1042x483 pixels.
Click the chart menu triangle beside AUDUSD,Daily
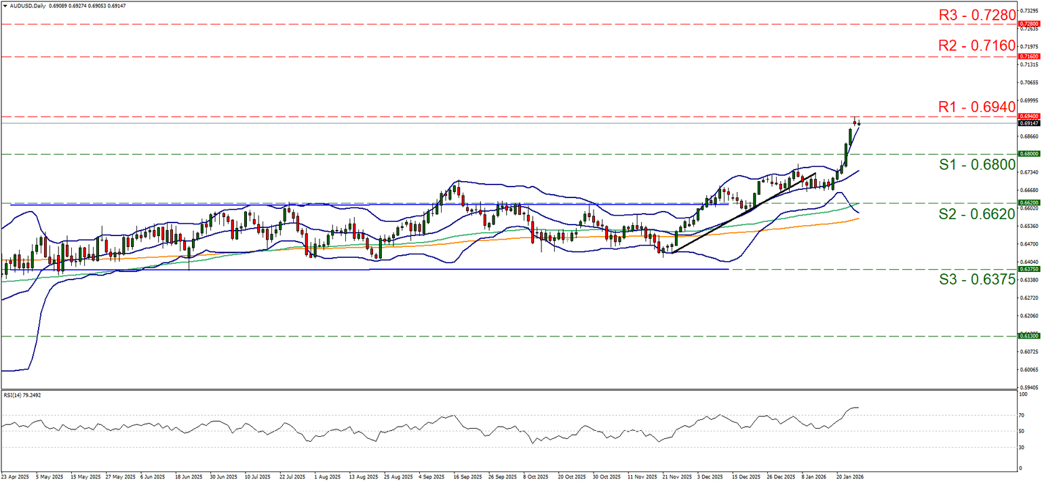point(4,5)
